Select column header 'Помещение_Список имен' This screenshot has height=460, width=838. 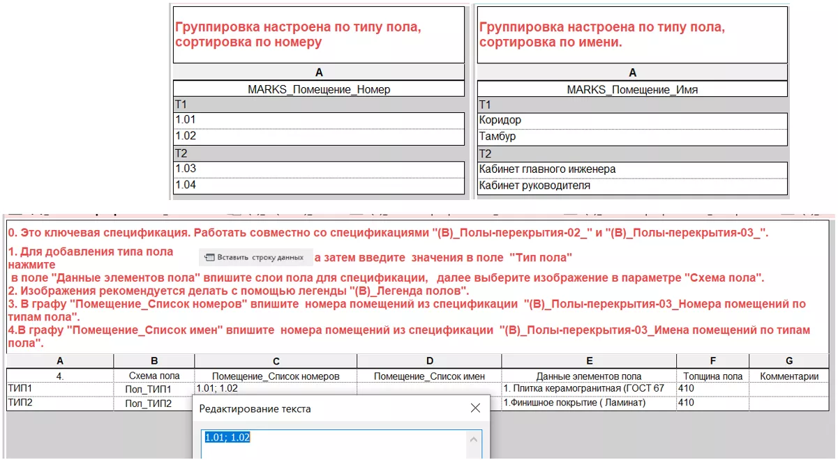tap(428, 376)
